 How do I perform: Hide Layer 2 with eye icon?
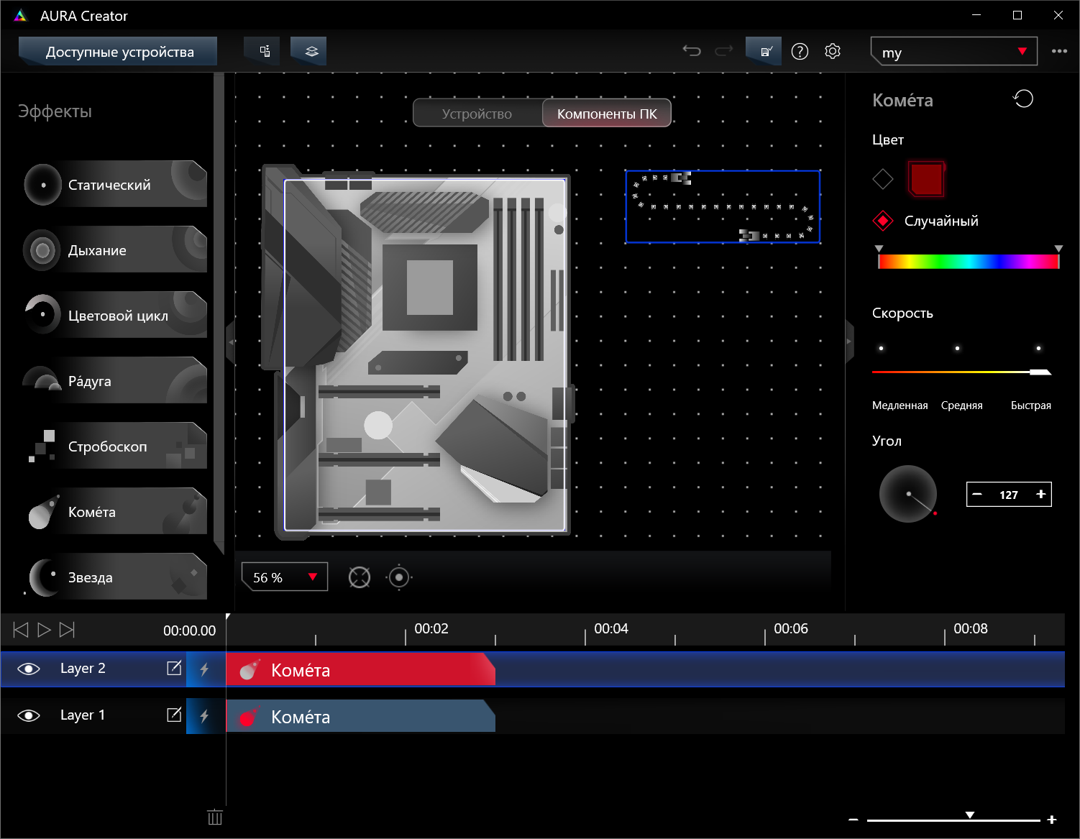point(29,669)
